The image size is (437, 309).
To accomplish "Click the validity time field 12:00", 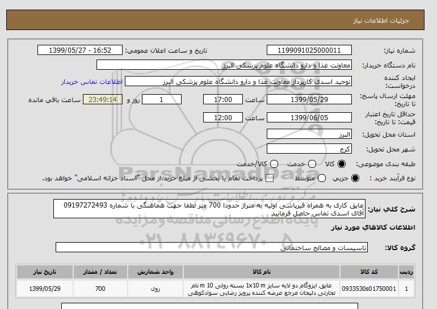I will (223, 117).
